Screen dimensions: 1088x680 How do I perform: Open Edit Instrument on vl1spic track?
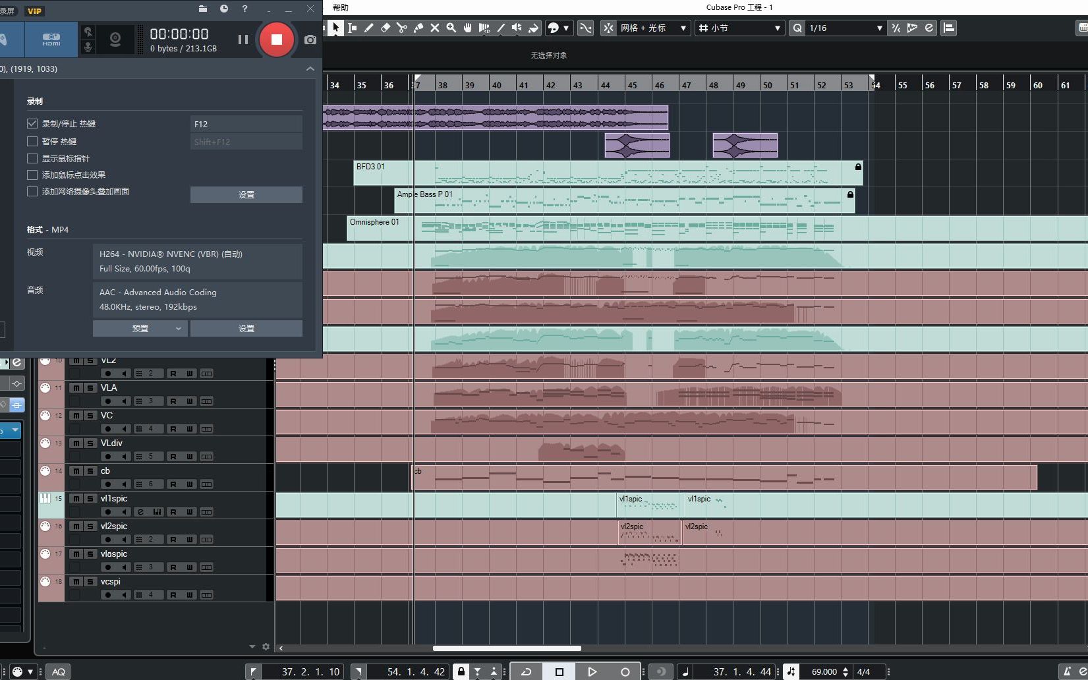tap(140, 512)
